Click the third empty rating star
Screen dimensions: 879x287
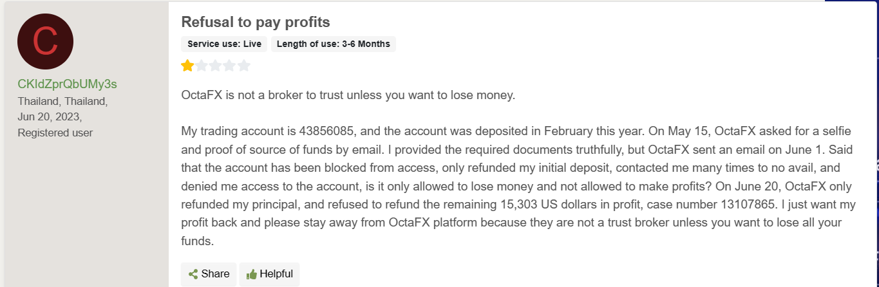(216, 66)
